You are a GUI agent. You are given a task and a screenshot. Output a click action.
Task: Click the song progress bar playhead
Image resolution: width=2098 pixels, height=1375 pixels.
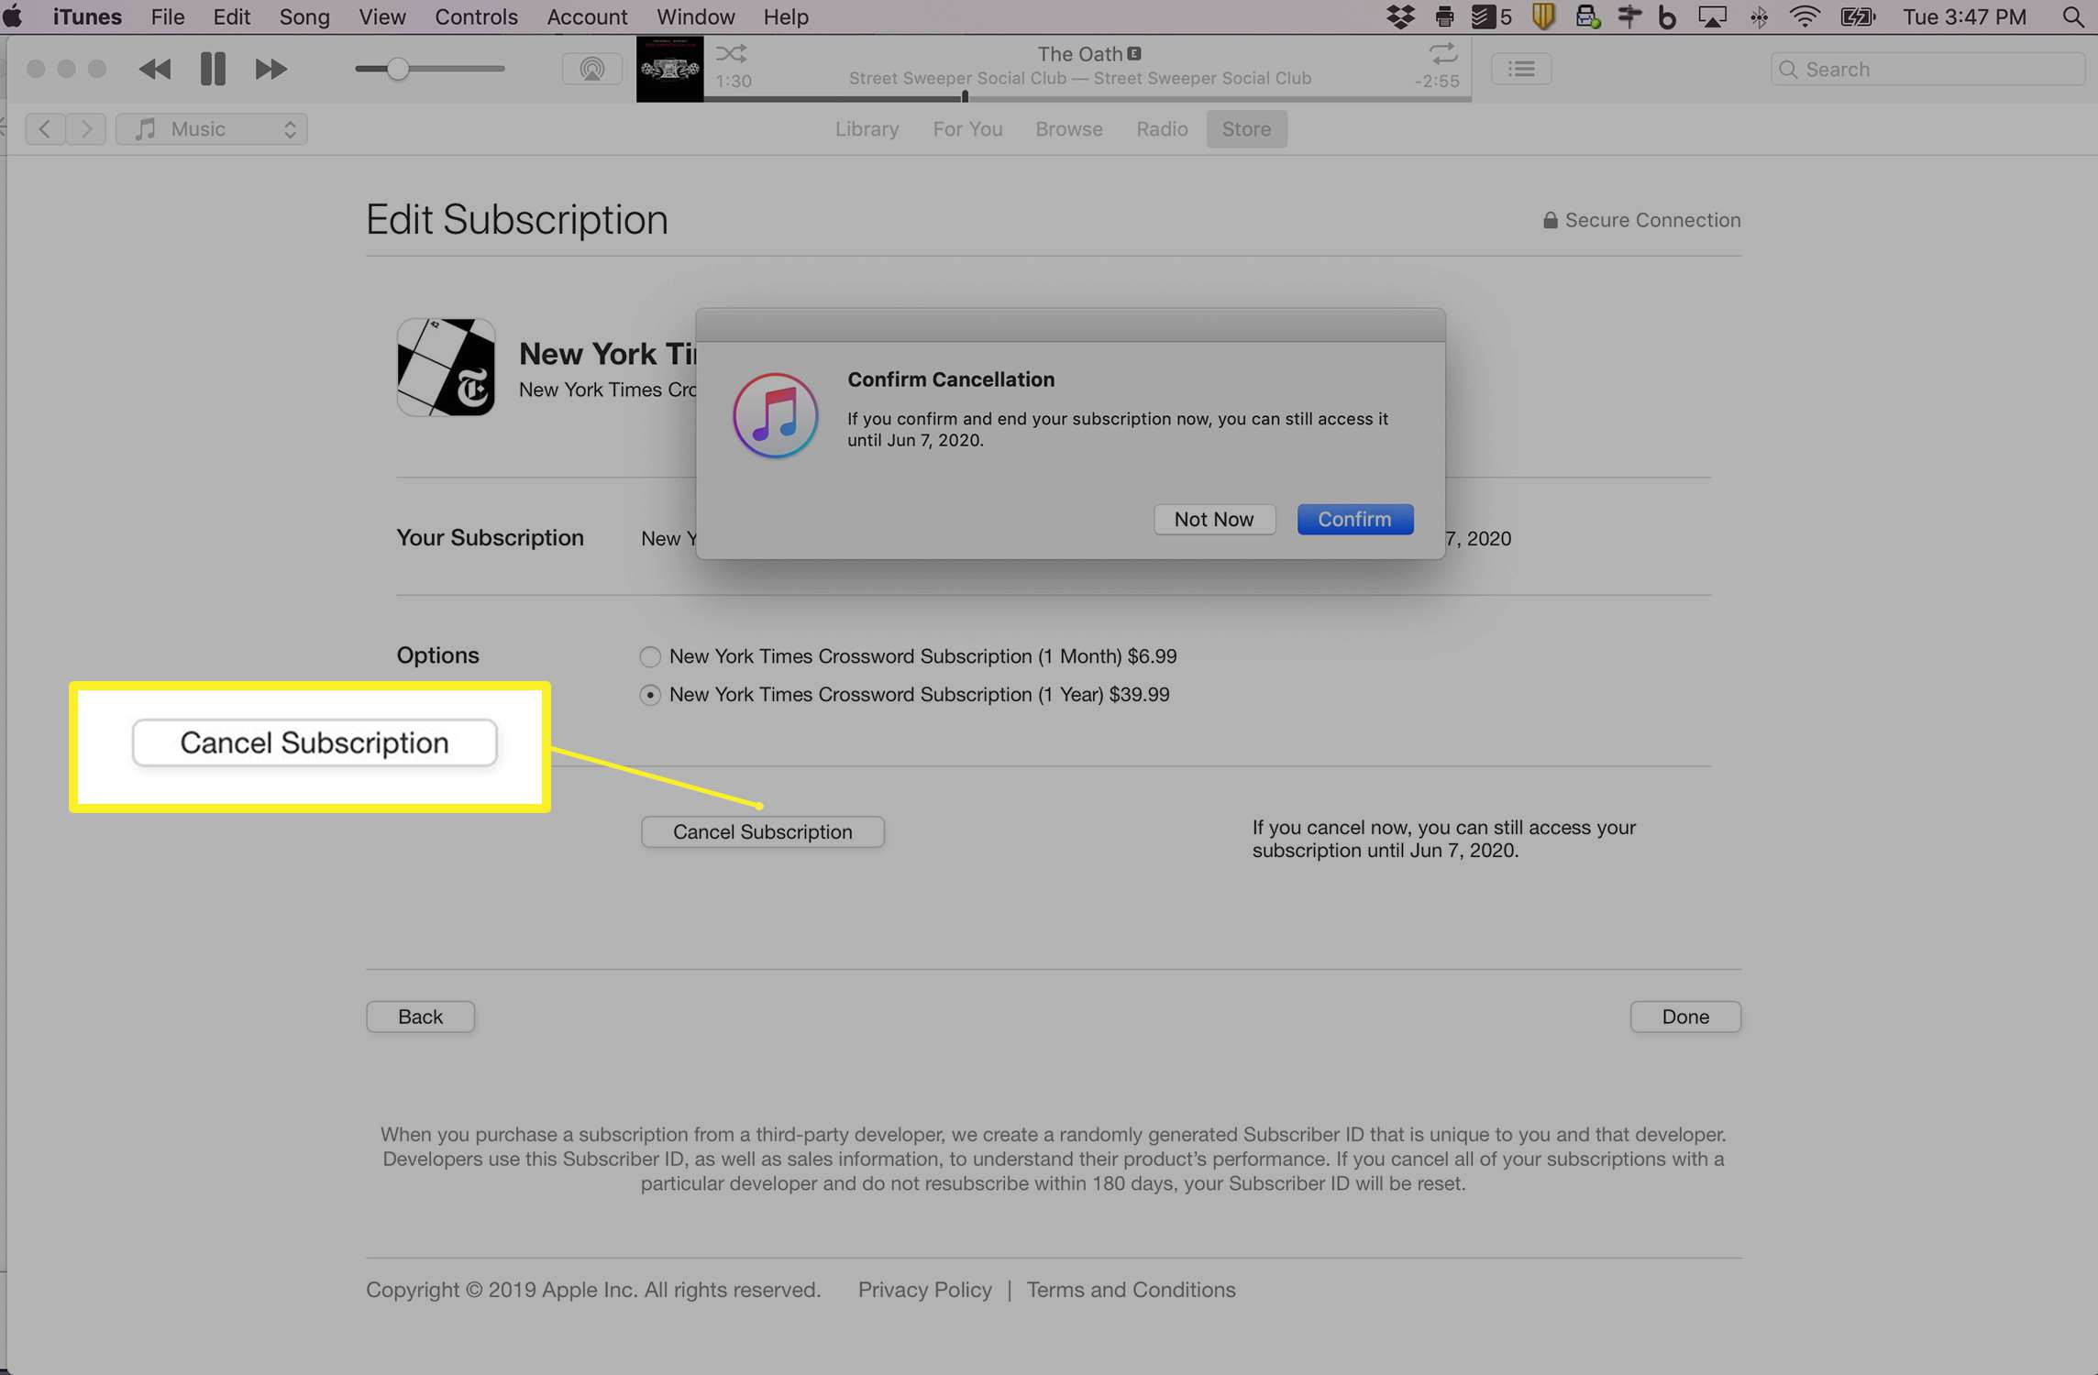click(965, 96)
